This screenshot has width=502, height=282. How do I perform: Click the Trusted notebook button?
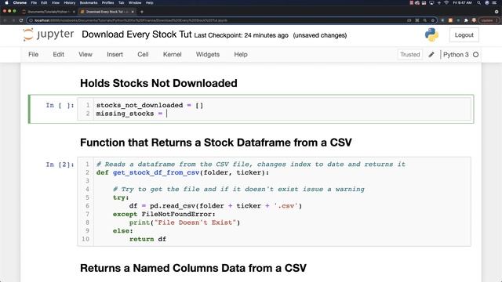coord(409,55)
